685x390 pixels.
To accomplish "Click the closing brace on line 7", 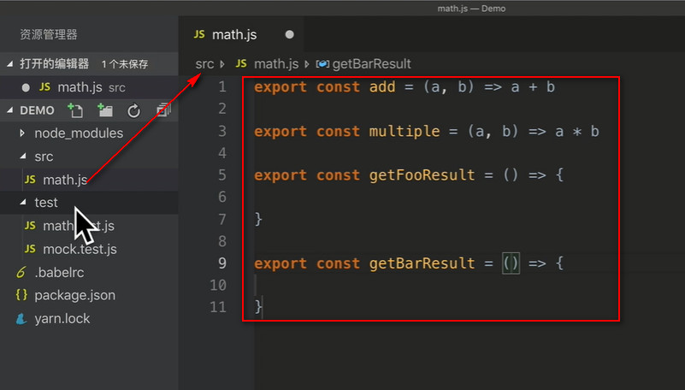I will 258,219.
